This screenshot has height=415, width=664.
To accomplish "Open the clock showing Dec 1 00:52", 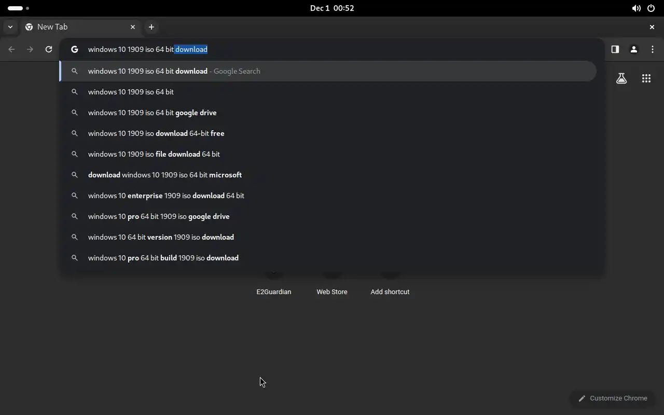I will [332, 8].
